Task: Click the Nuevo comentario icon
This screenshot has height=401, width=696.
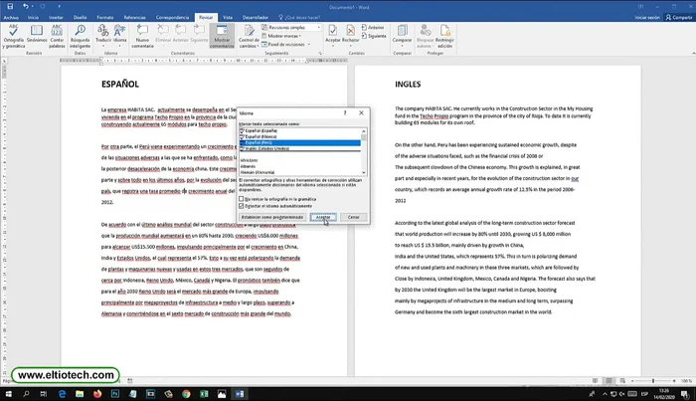Action: tap(141, 36)
